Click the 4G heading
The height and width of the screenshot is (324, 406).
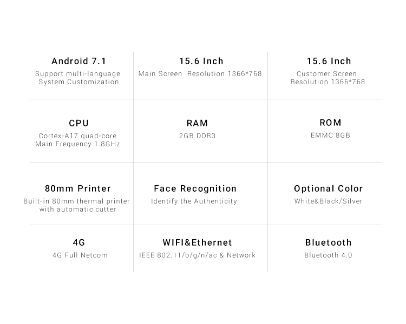(x=78, y=242)
